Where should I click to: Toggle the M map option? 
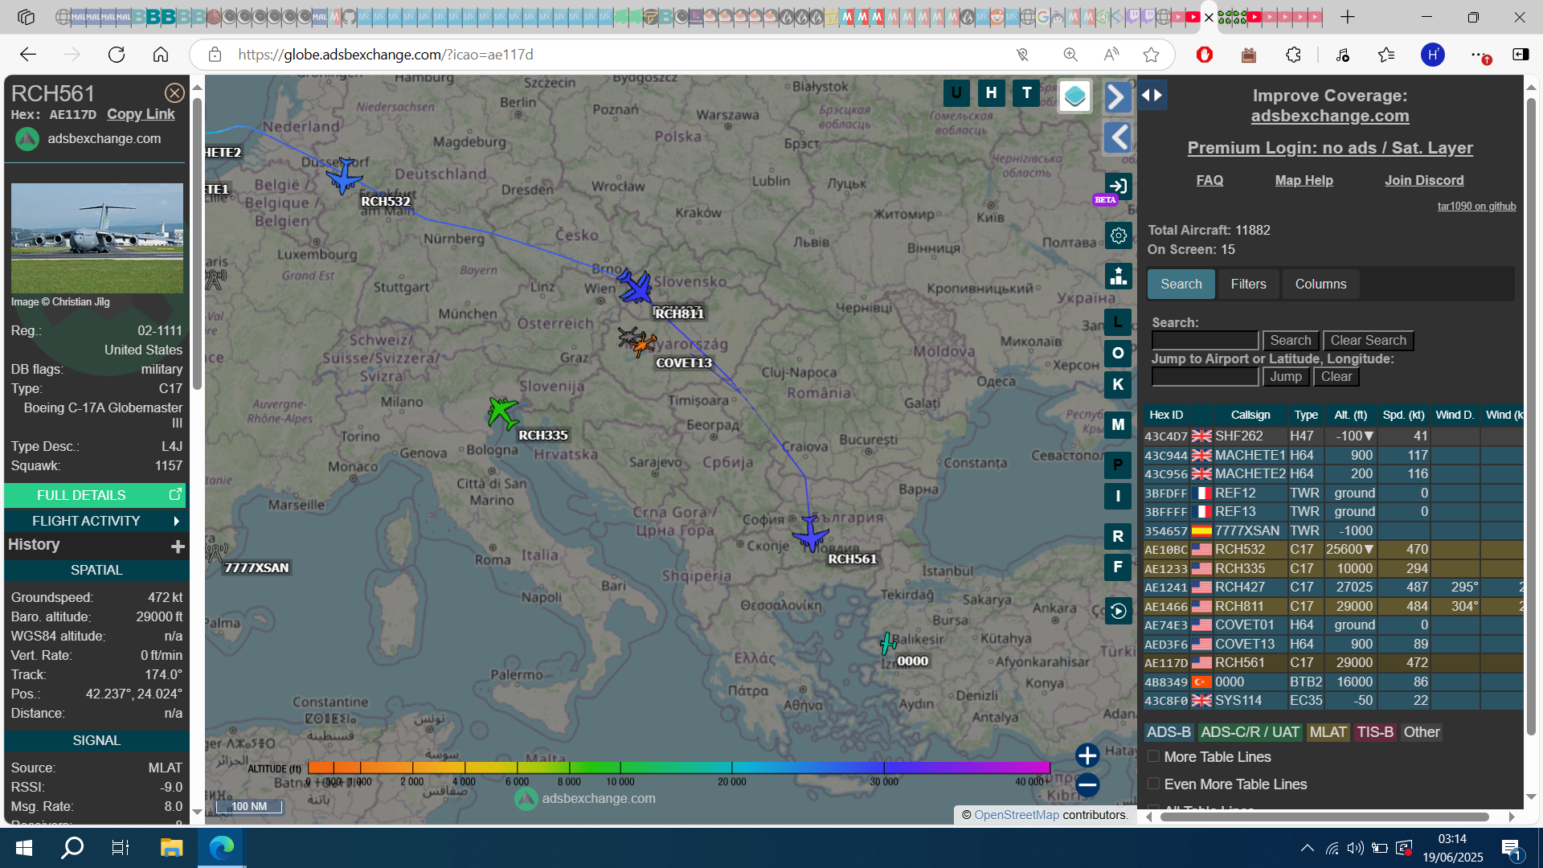coord(1118,424)
